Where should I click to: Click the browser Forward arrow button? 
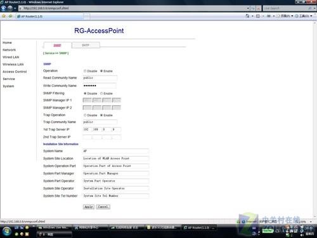coord(10,8)
